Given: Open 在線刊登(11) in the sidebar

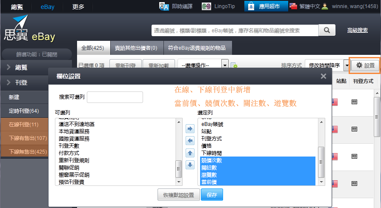Looking at the screenshot, I should click(25, 125).
